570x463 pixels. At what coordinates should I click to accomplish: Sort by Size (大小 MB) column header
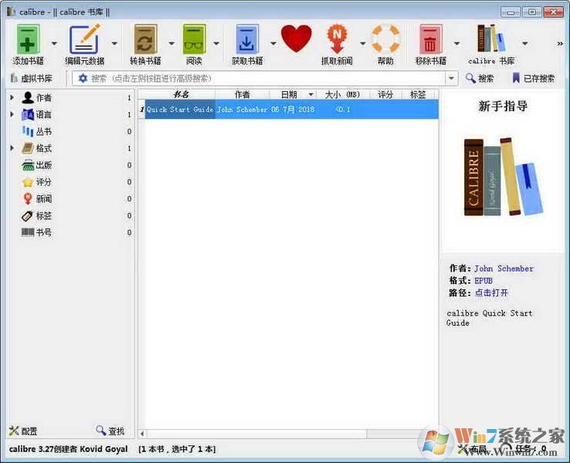(x=342, y=94)
